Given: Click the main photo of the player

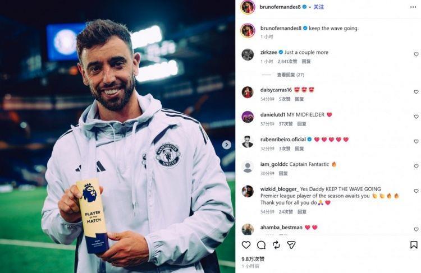Looking at the screenshot, I should click(x=118, y=137).
